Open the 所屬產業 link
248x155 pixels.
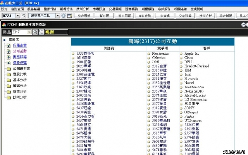pyautogui.click(x=20, y=45)
